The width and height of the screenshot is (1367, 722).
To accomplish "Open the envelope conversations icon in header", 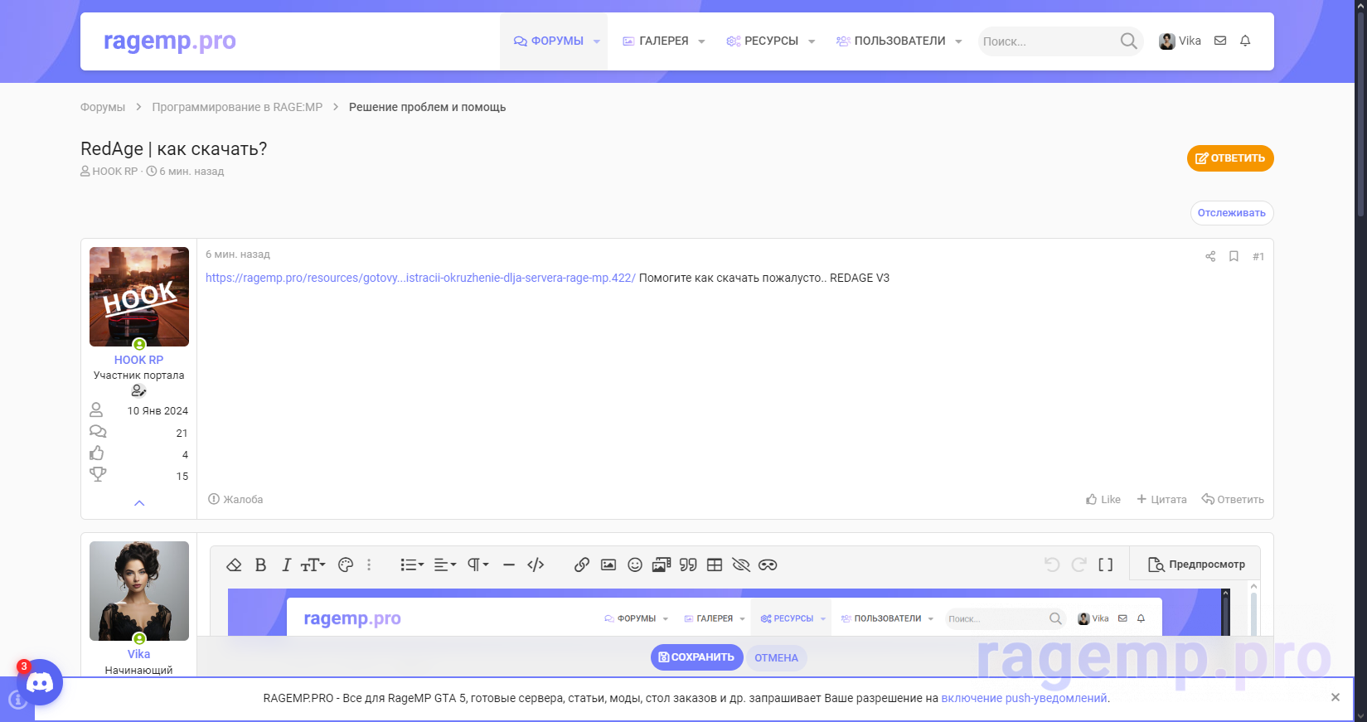I will (x=1220, y=41).
